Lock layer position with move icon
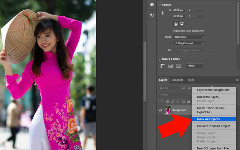This screenshot has height=150, width=240. 178,101
